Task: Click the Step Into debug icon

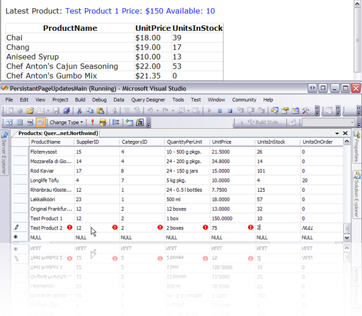Action: [x=241, y=111]
